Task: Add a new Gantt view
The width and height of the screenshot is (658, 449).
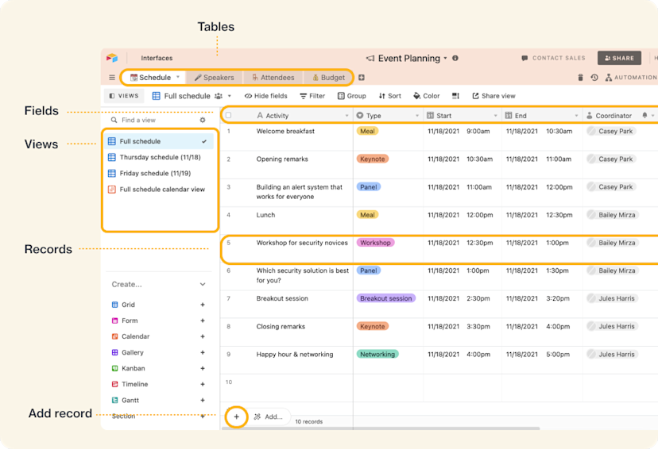Action: coord(203,401)
